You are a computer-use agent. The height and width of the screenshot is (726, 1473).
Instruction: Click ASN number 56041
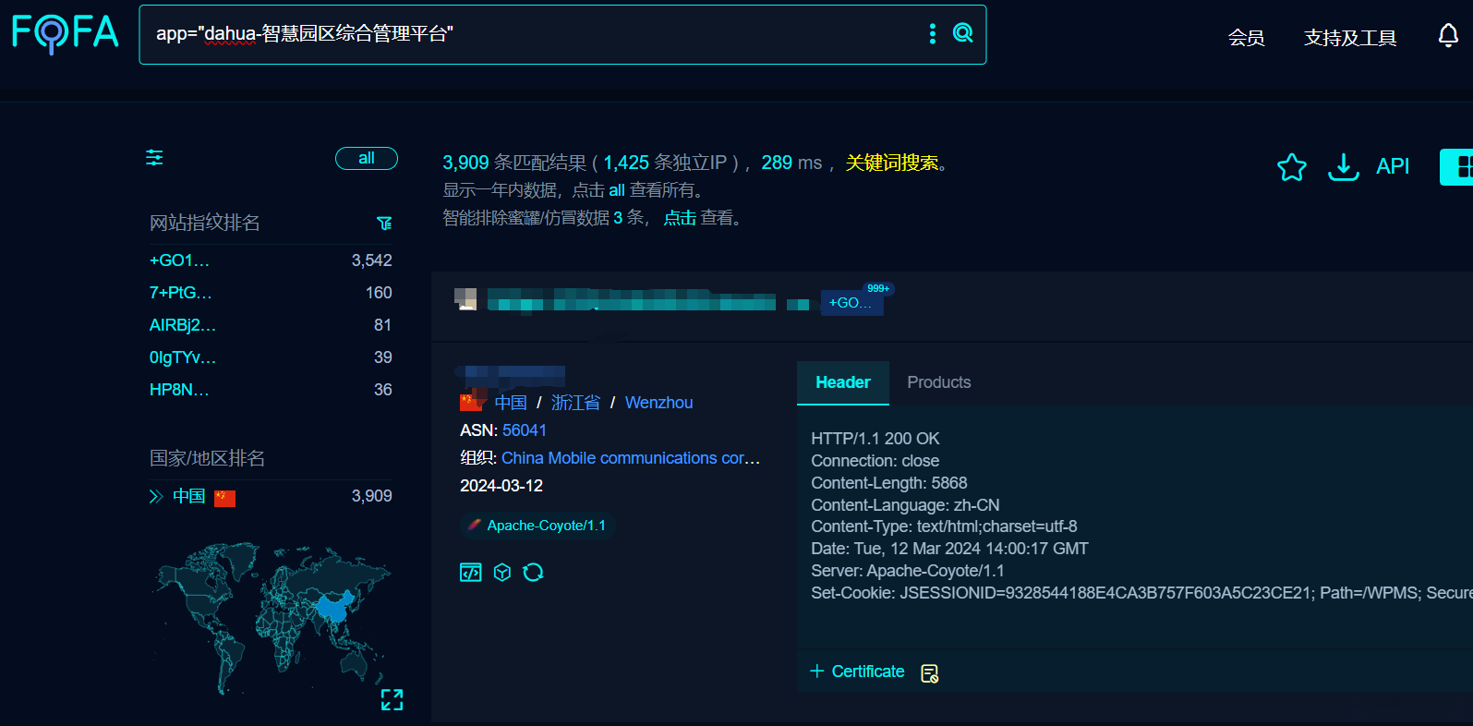pos(525,430)
